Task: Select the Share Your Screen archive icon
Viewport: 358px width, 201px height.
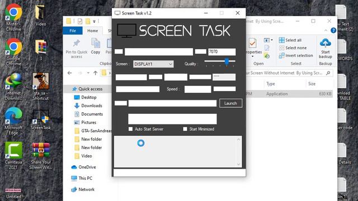Action: 41,156
